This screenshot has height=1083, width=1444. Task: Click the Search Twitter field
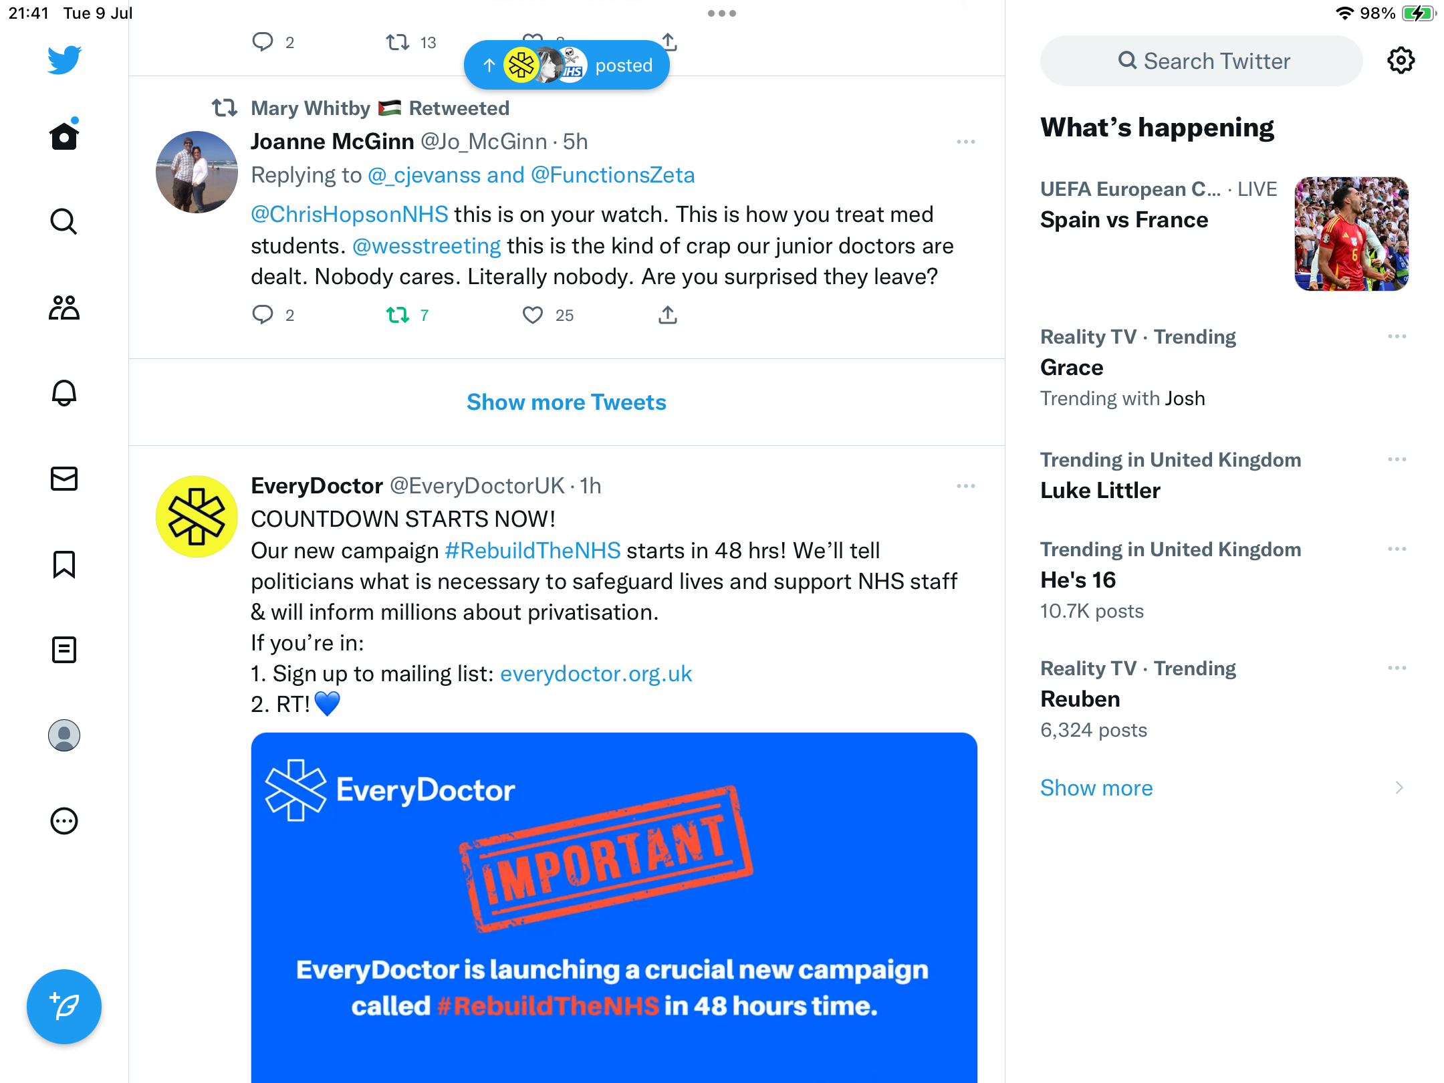[x=1201, y=61]
